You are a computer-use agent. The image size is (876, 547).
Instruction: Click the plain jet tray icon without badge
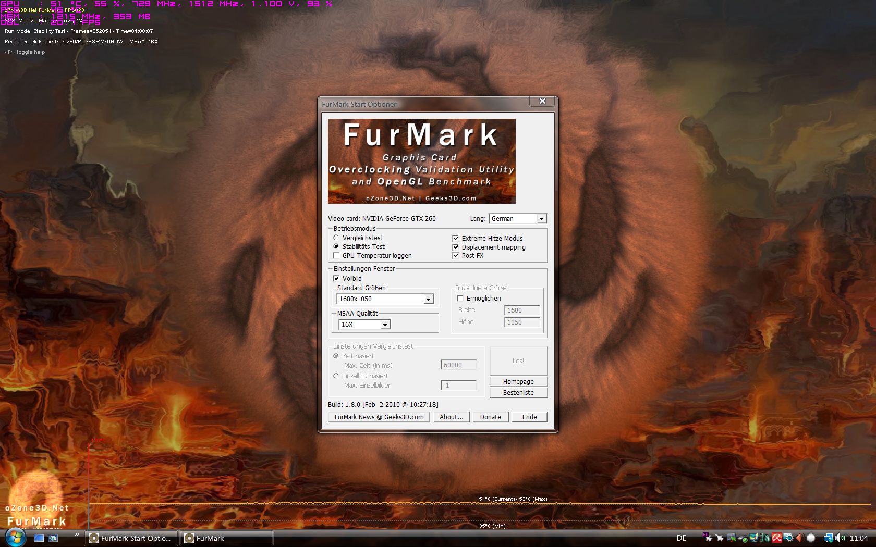coord(720,538)
